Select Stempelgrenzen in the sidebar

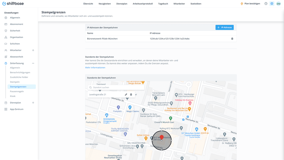click(x=22, y=87)
